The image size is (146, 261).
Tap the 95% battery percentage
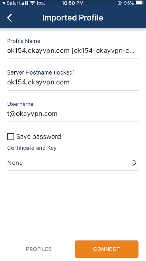click(129, 3)
